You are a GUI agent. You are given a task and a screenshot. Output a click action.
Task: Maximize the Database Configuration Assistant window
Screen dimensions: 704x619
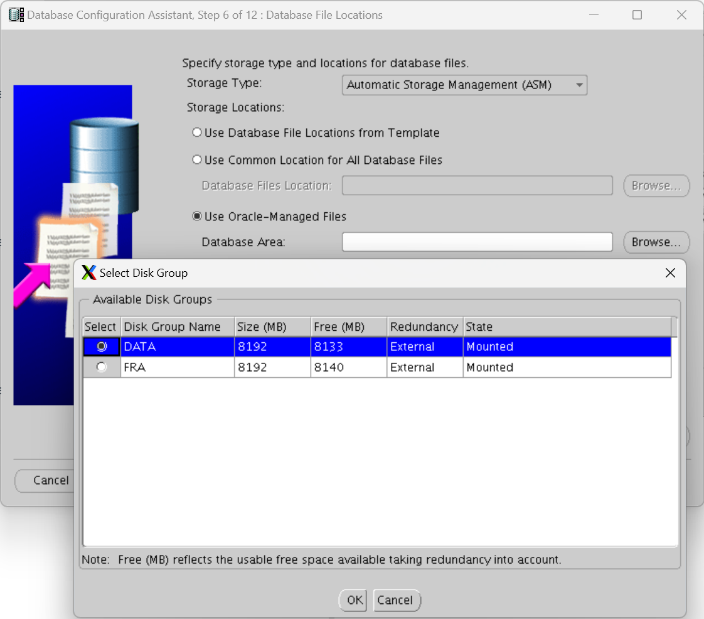pos(637,15)
